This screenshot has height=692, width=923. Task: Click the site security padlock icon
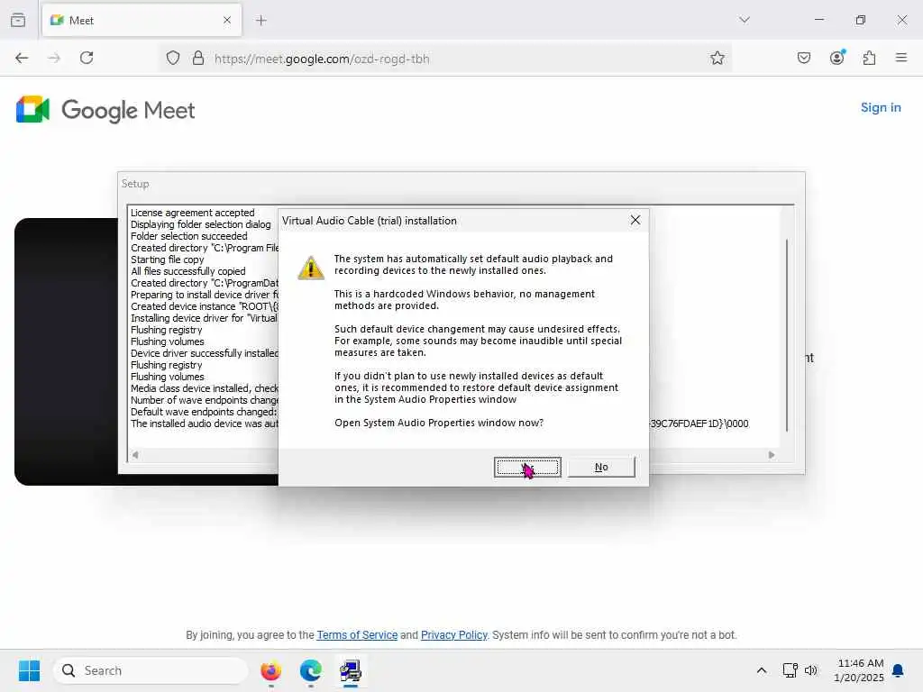[x=198, y=58]
